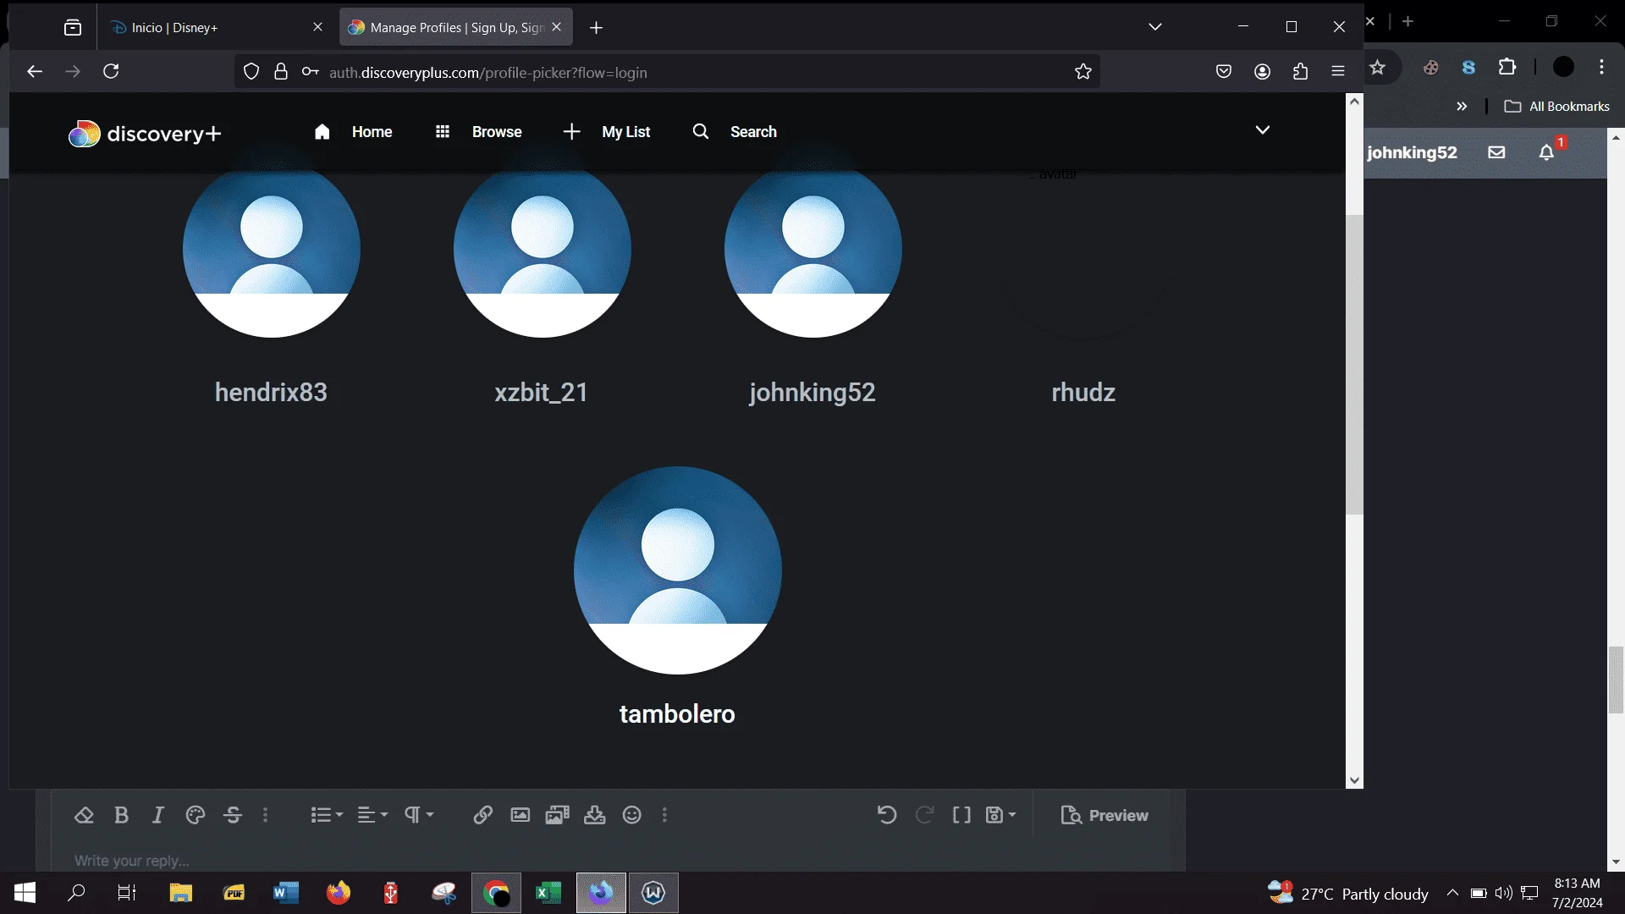Open the Word app in taskbar
Screen dimensions: 1625x914
(x=286, y=893)
